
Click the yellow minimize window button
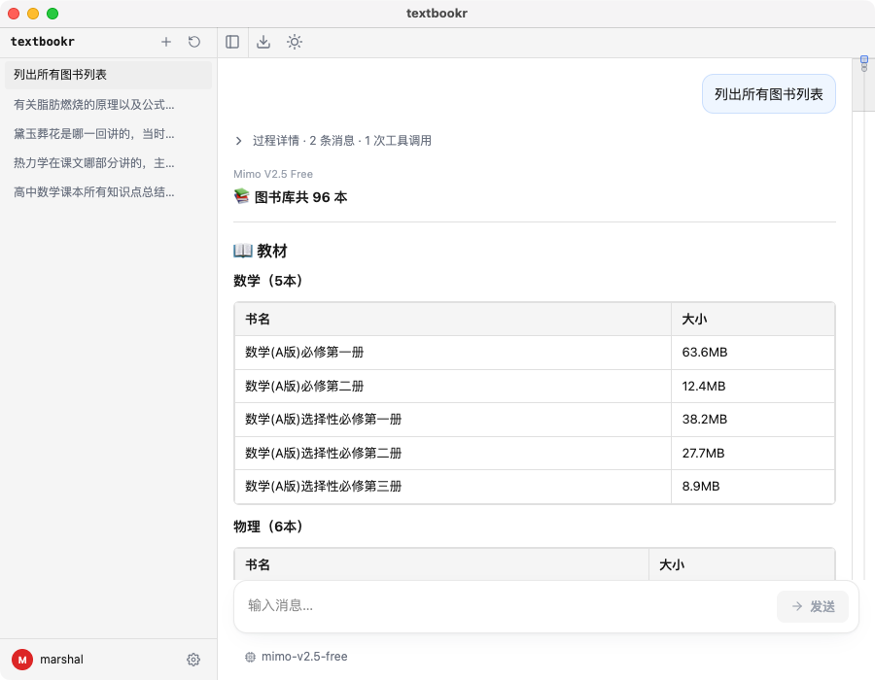tap(33, 14)
